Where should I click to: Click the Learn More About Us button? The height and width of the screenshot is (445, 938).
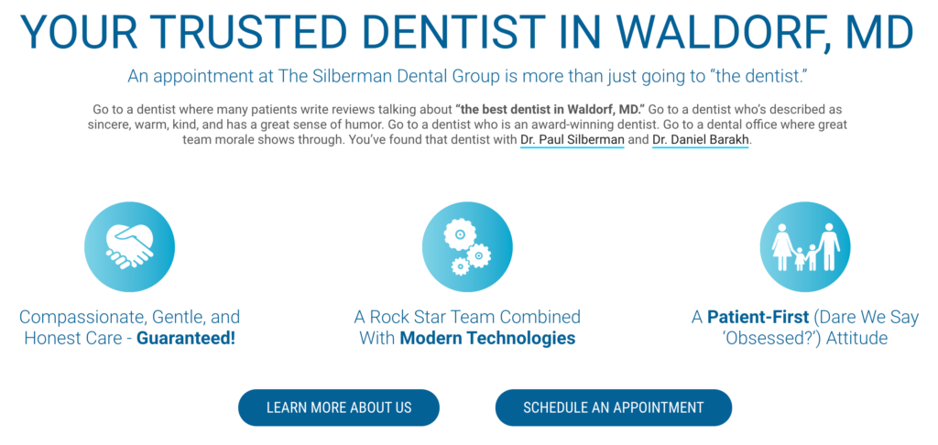(339, 408)
